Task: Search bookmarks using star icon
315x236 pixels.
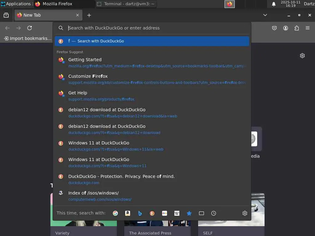Action: [x=189, y=213]
